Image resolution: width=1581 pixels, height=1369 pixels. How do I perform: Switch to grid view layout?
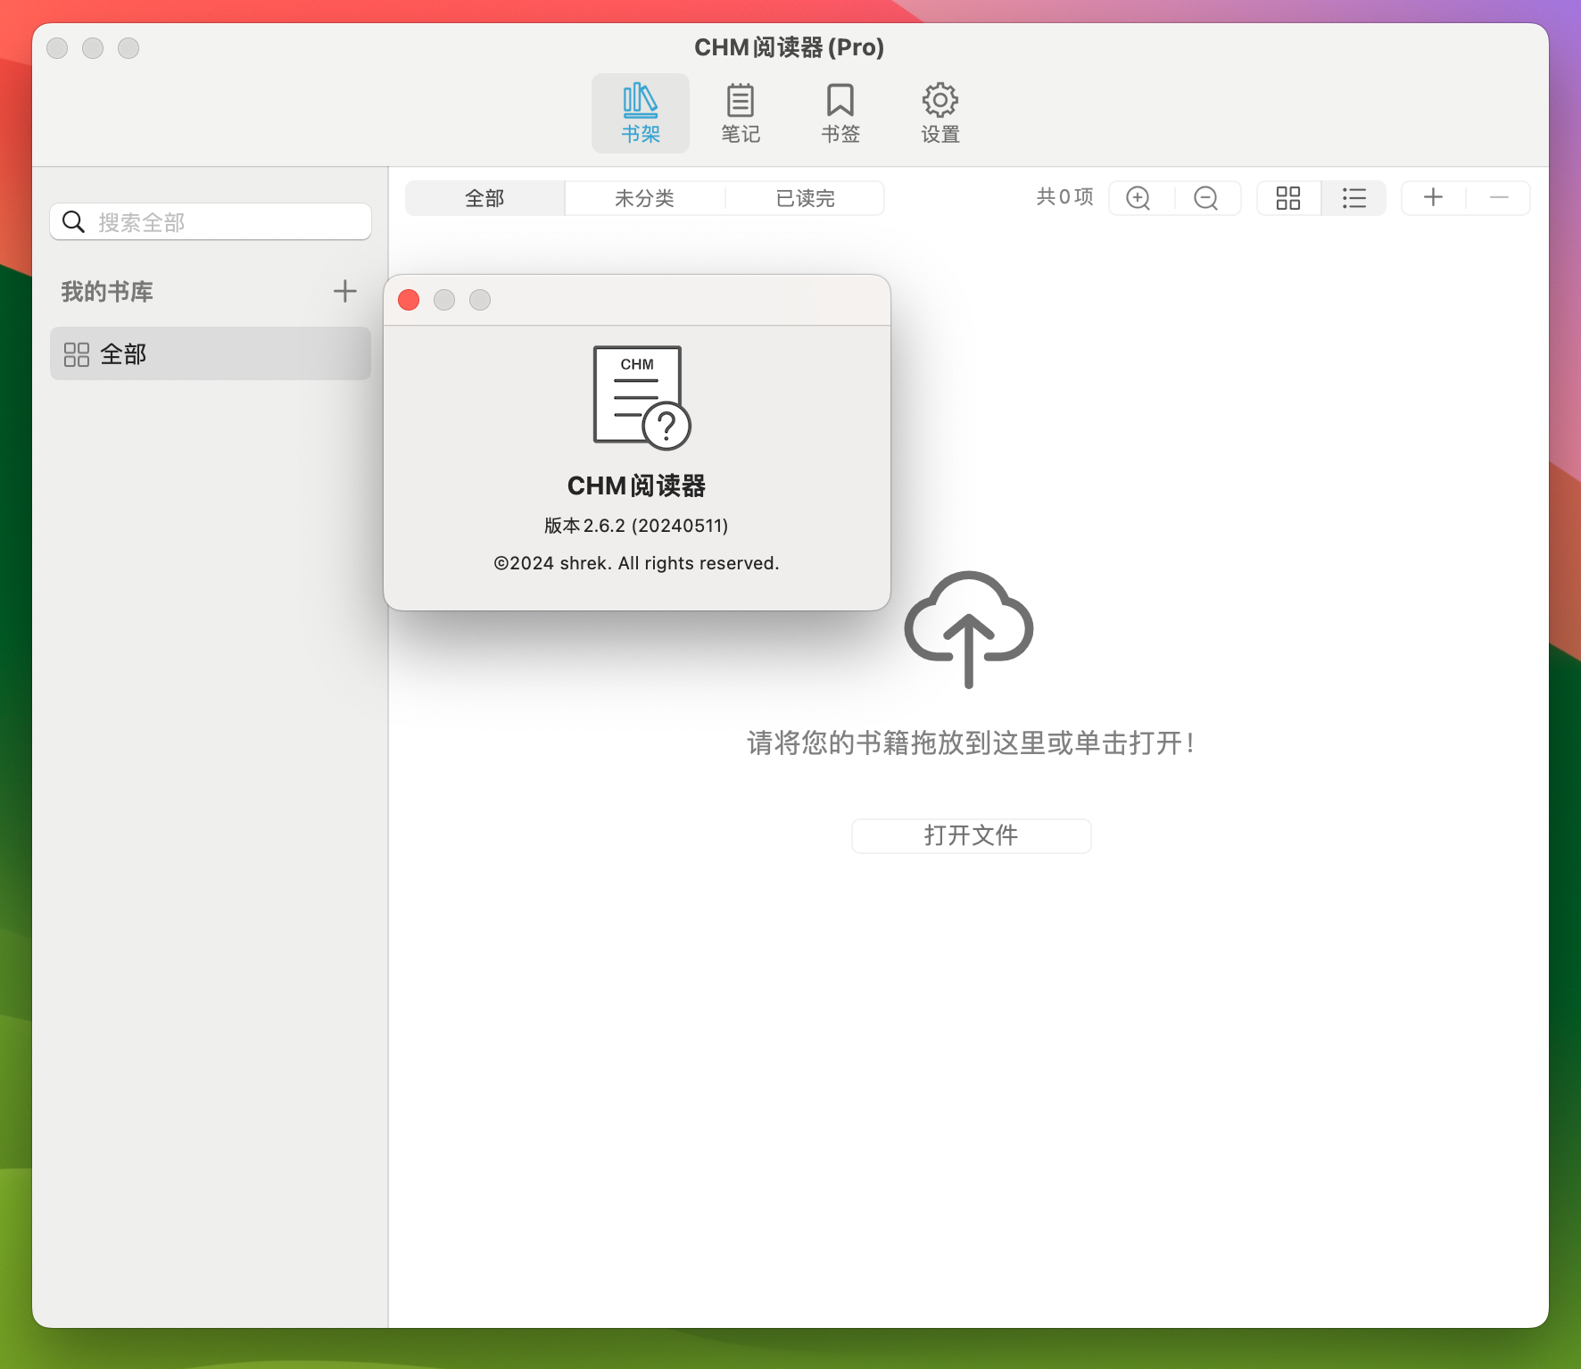(x=1287, y=198)
